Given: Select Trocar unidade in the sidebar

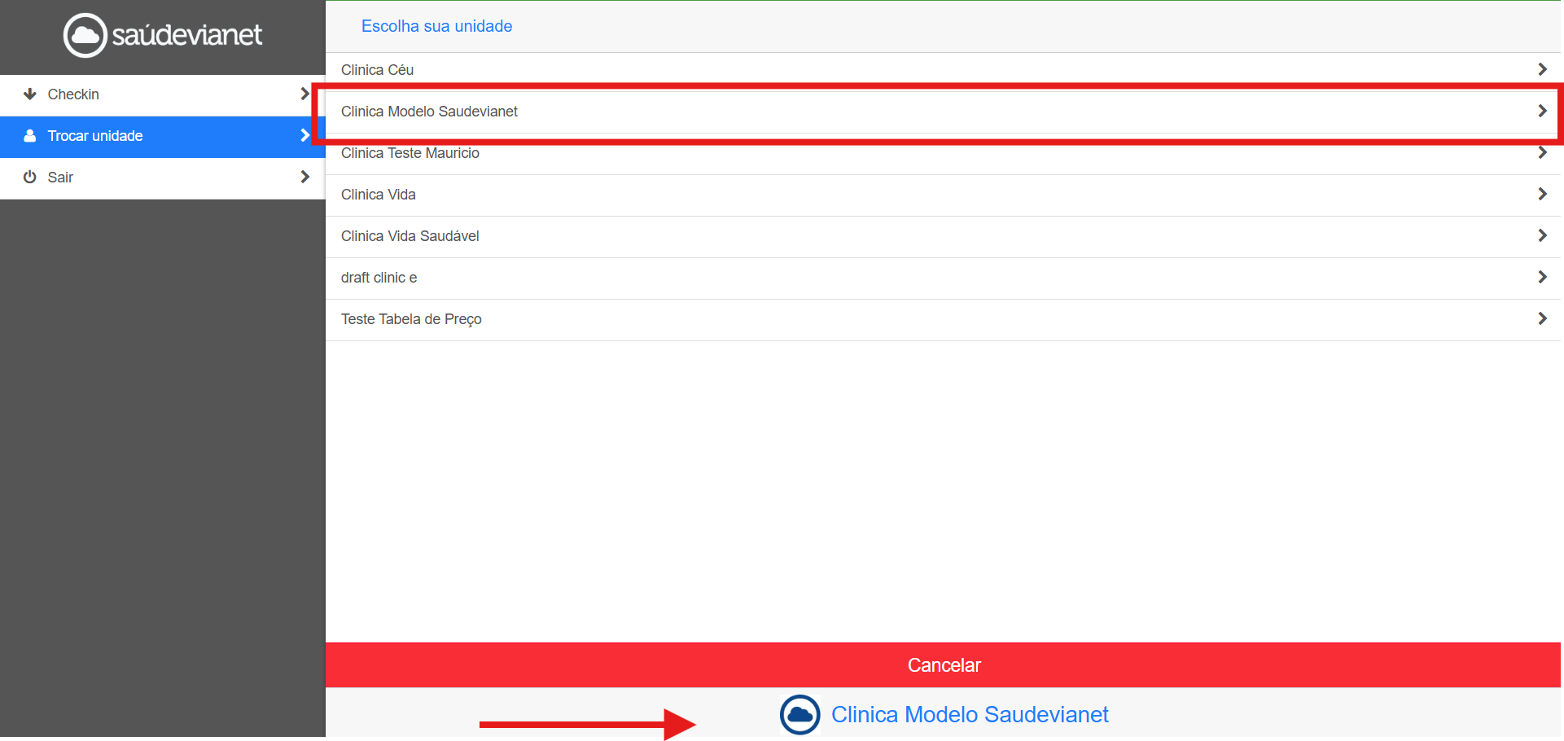Looking at the screenshot, I should 163,136.
